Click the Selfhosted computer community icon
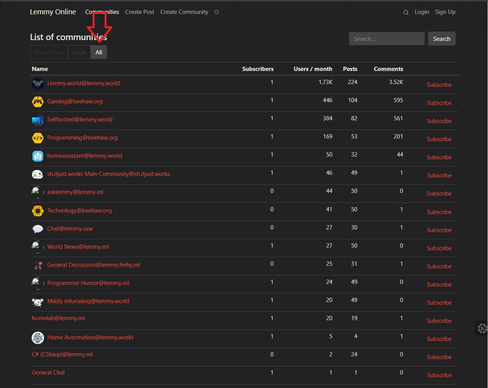 [x=38, y=120]
